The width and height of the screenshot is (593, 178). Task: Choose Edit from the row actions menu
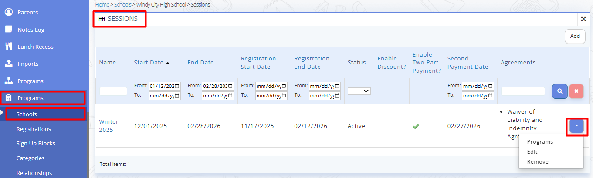pos(532,152)
